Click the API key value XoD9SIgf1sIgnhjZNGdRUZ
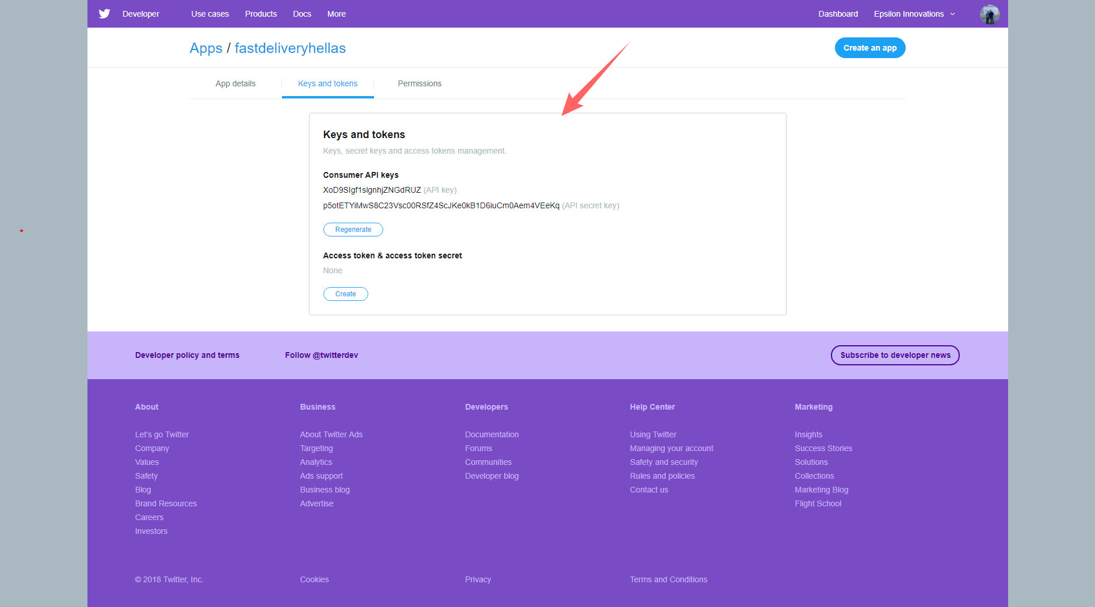The width and height of the screenshot is (1095, 607). [x=372, y=190]
